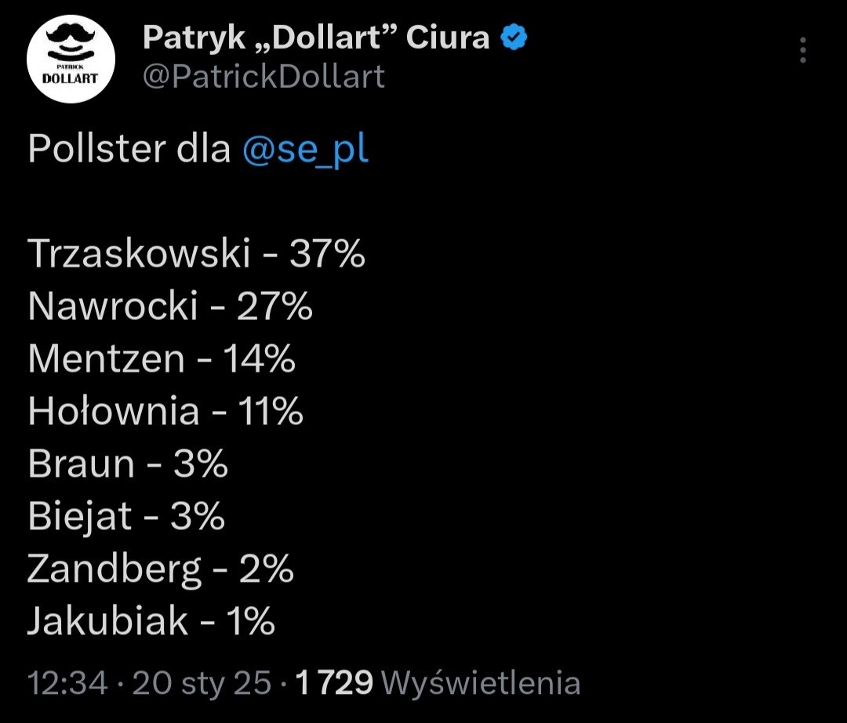Open the three-dot more options menu
The width and height of the screenshot is (847, 723).
click(x=802, y=50)
